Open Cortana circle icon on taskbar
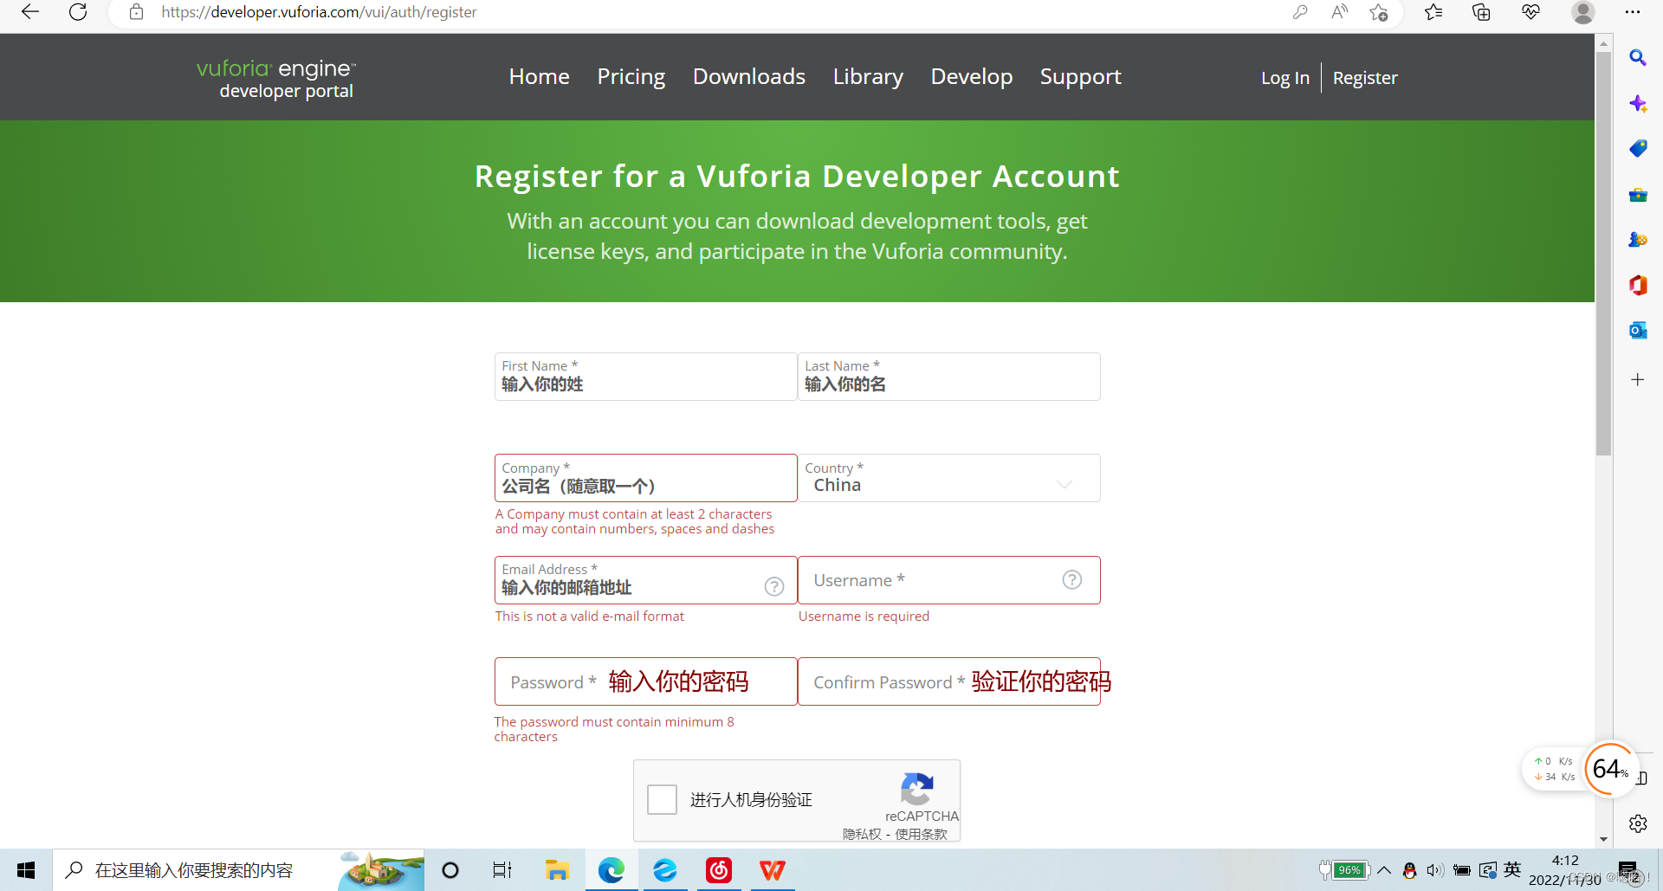This screenshot has width=1663, height=891. coord(450,870)
